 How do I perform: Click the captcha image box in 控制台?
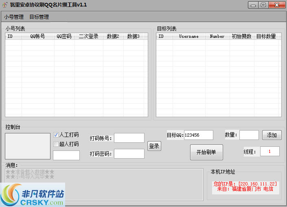pyautogui.click(x=27, y=146)
